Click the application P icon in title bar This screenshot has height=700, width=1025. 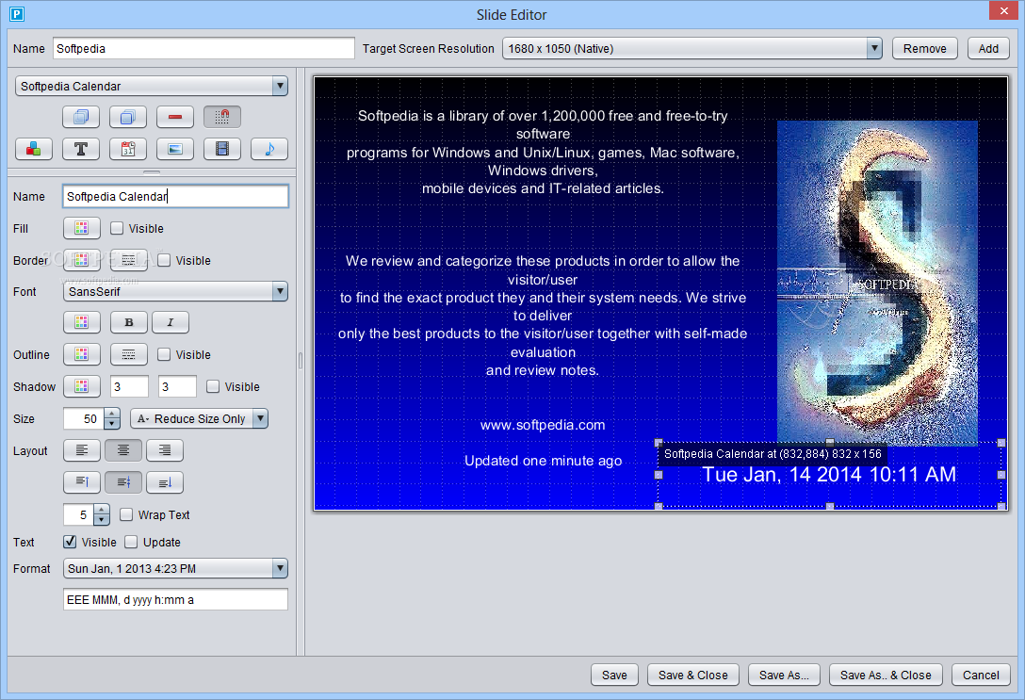17,14
